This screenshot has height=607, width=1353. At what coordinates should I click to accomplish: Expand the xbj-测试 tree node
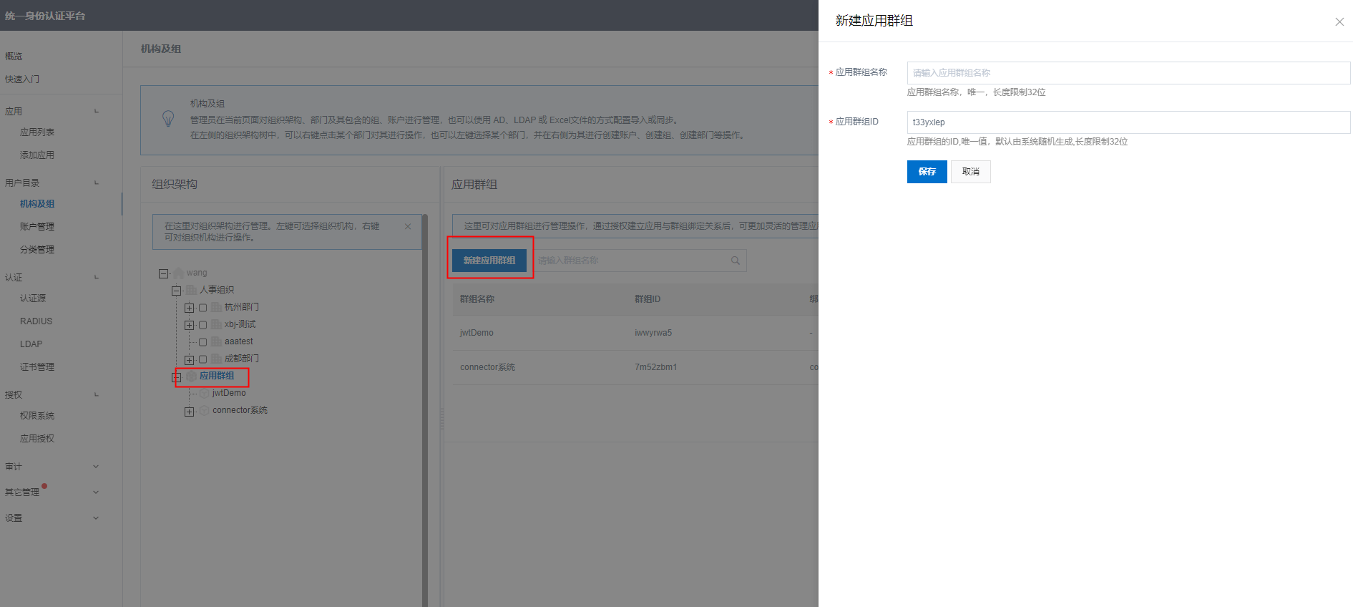click(x=189, y=325)
